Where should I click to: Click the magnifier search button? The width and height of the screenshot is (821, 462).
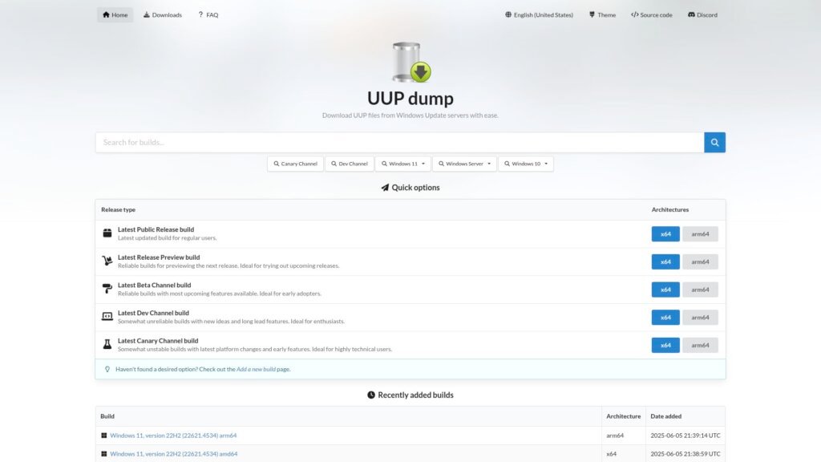(714, 143)
